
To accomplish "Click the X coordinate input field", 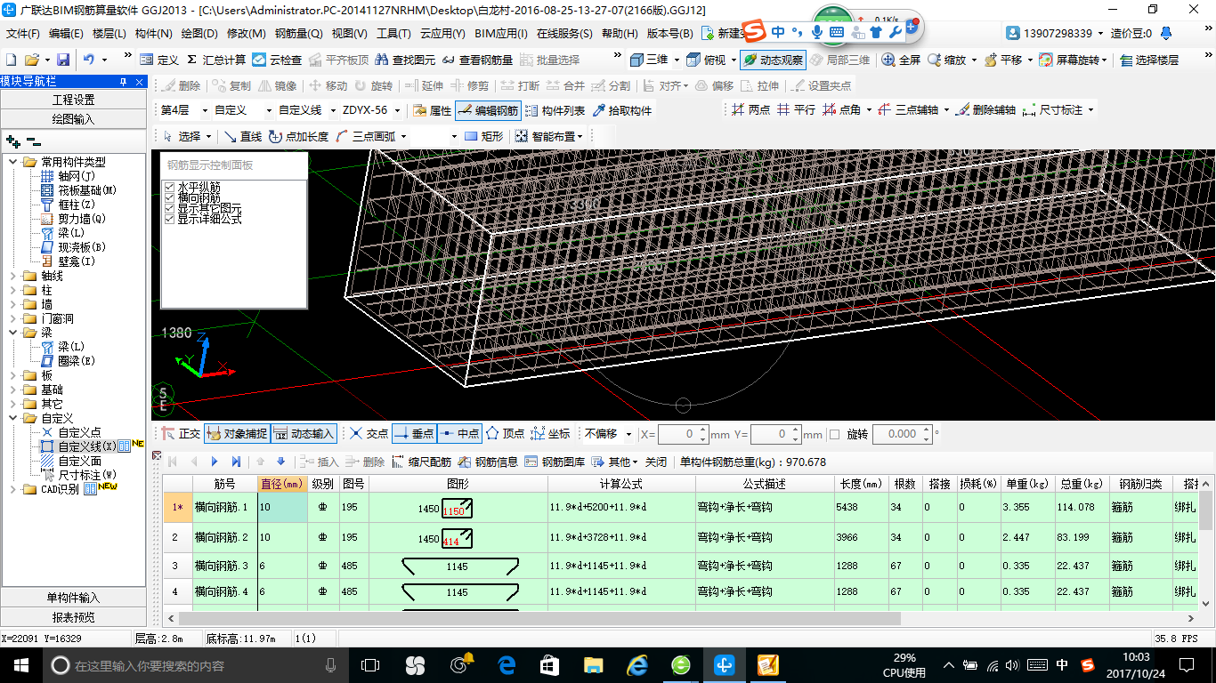I will (683, 434).
